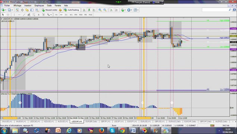Click the search magnifier icon

pos(230,10)
